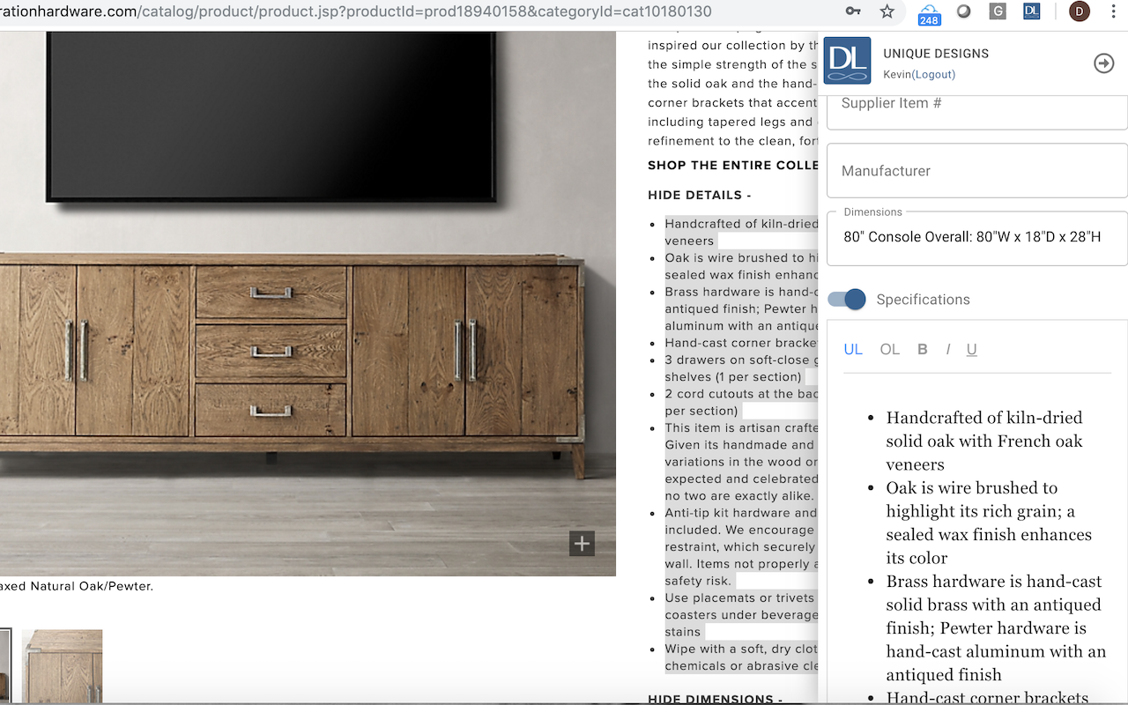Screen dimensions: 1128x705
Task: Open the DL browser extension icon
Action: point(1031,11)
